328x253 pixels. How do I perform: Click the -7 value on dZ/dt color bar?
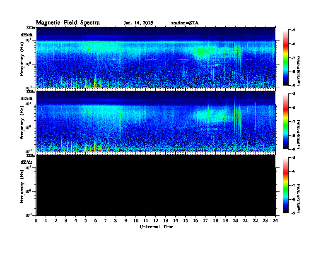click(x=293, y=185)
